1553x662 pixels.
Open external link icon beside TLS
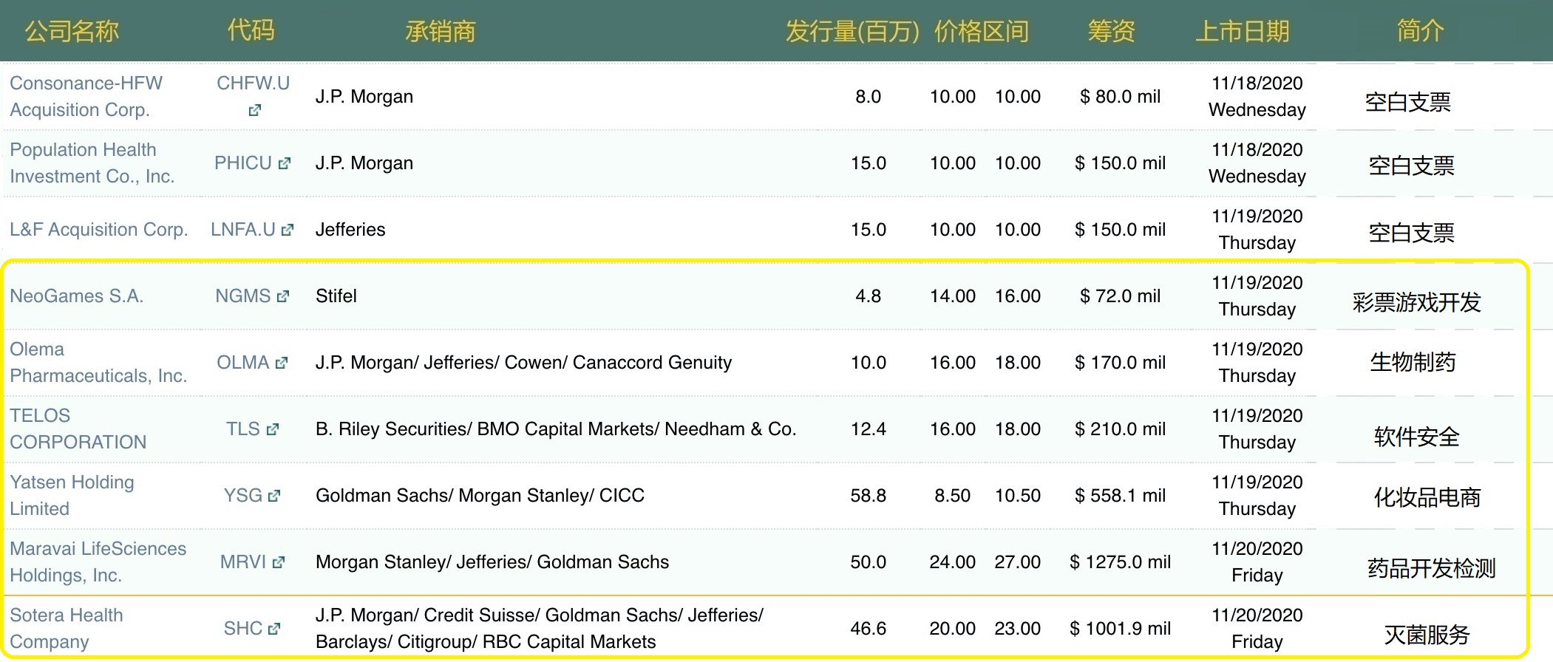[x=272, y=429]
